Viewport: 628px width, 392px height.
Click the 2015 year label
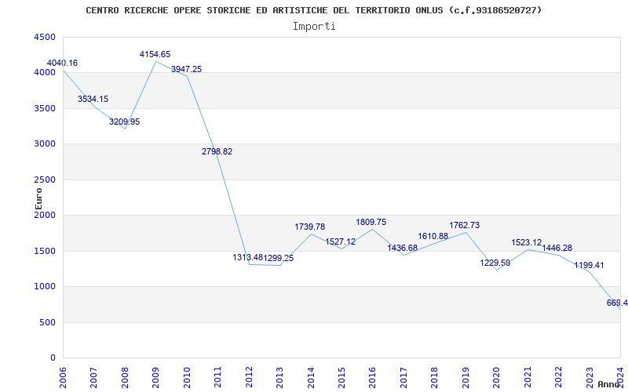(341, 377)
